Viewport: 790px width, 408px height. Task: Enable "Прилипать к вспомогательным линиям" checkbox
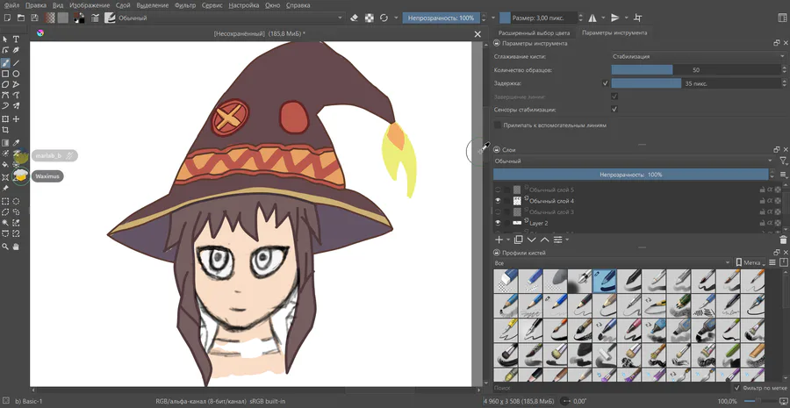[498, 125]
